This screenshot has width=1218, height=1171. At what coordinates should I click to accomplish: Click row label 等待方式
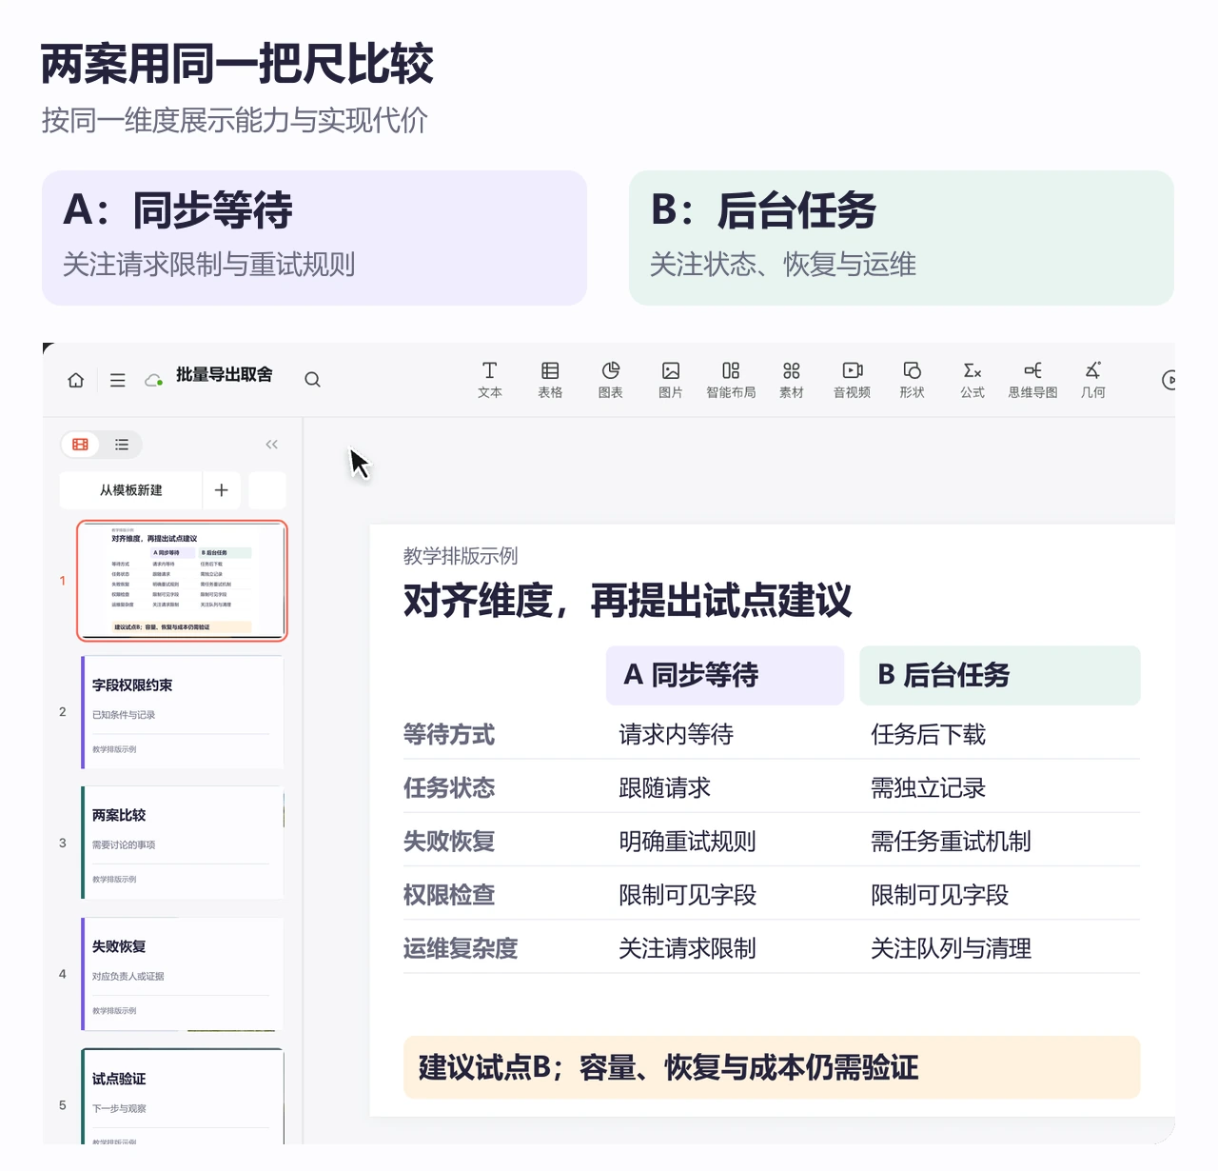(x=449, y=735)
